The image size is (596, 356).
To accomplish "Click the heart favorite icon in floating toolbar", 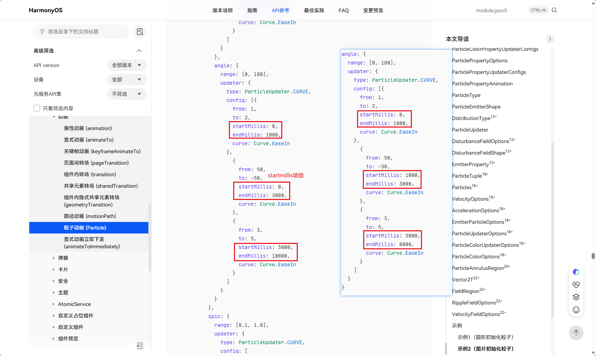I will [x=576, y=285].
